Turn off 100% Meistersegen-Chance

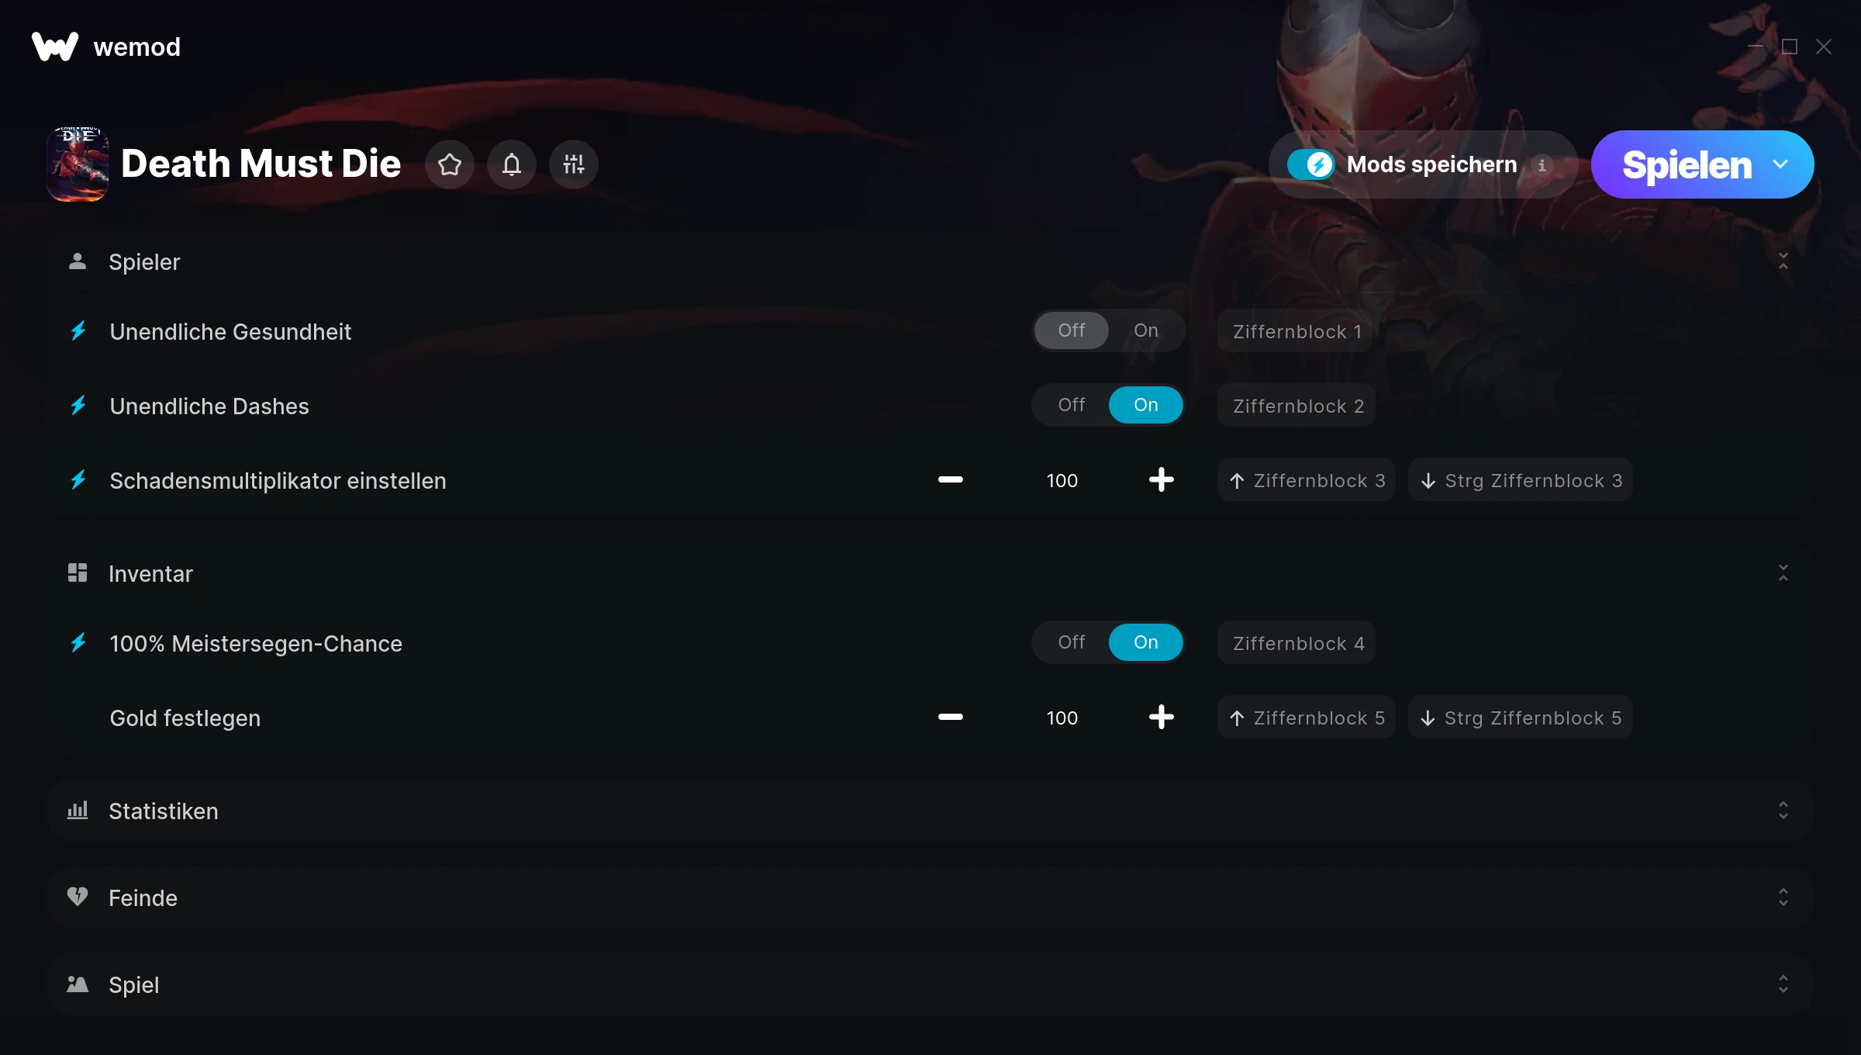(x=1072, y=642)
